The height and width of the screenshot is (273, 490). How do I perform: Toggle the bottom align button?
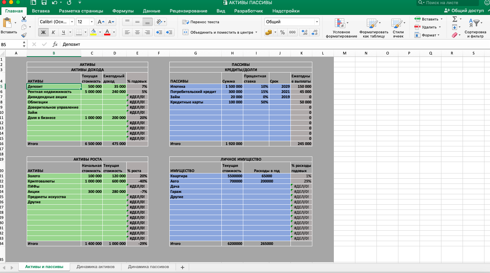[x=147, y=22]
